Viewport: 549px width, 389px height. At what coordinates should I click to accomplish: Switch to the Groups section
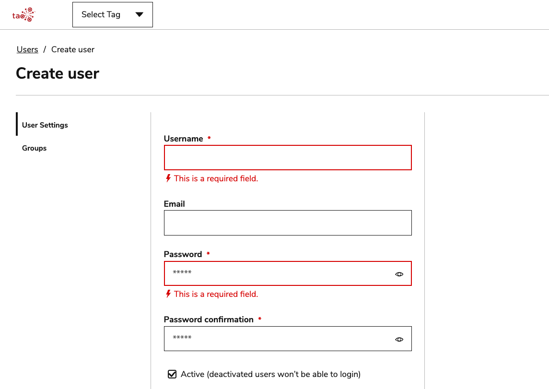pyautogui.click(x=34, y=148)
